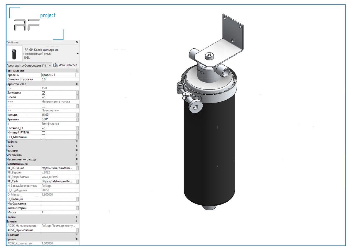Expand the Изоляция section
352x250 pixels.
(x=77, y=235)
